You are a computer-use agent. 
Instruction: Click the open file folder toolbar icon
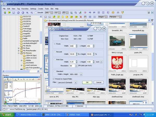click(x=9, y=13)
